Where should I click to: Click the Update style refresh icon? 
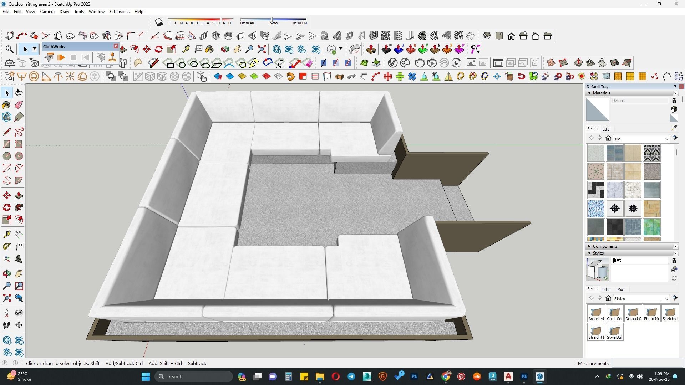tap(674, 278)
